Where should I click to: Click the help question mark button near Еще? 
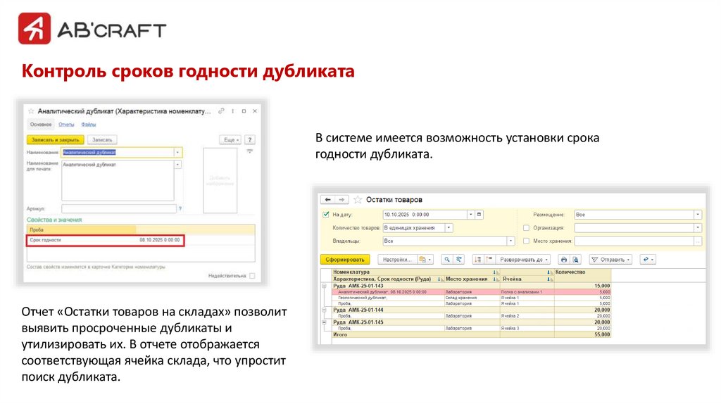point(250,140)
